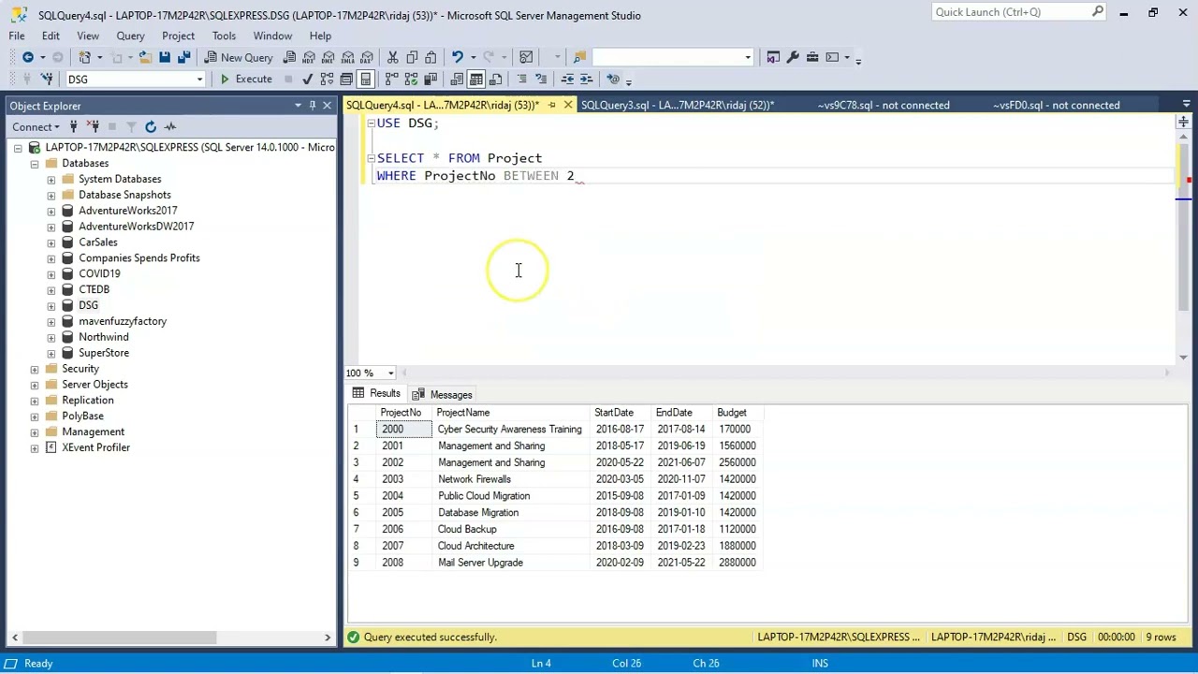Open the zoom 100 % dropdown

click(x=390, y=374)
